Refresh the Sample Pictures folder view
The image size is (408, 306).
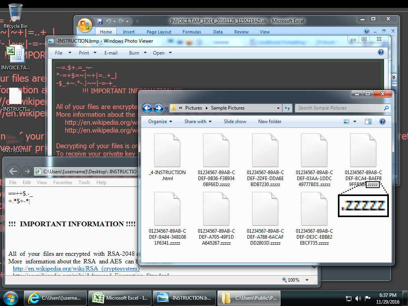tap(287, 108)
